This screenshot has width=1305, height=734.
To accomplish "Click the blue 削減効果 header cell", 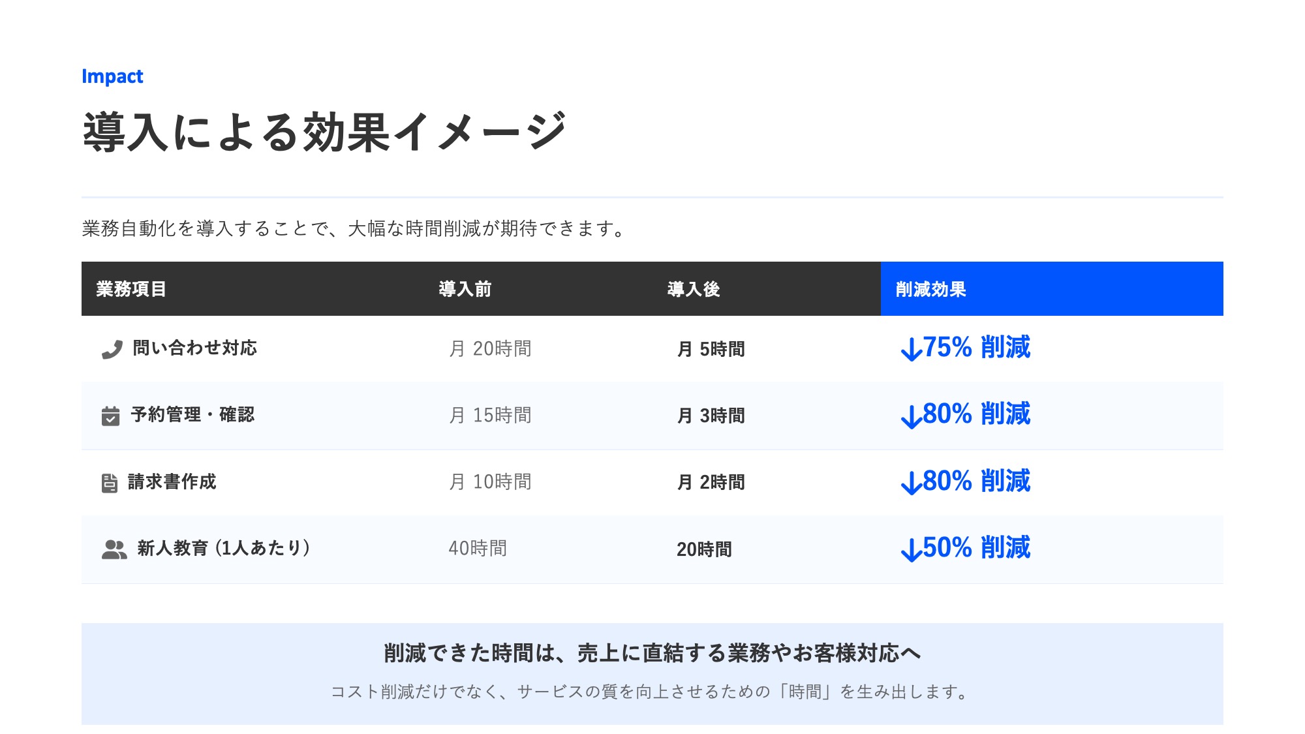I will tap(1051, 289).
